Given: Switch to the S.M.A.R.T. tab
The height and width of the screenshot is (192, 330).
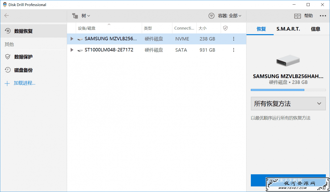Looking at the screenshot, I should click(x=288, y=29).
